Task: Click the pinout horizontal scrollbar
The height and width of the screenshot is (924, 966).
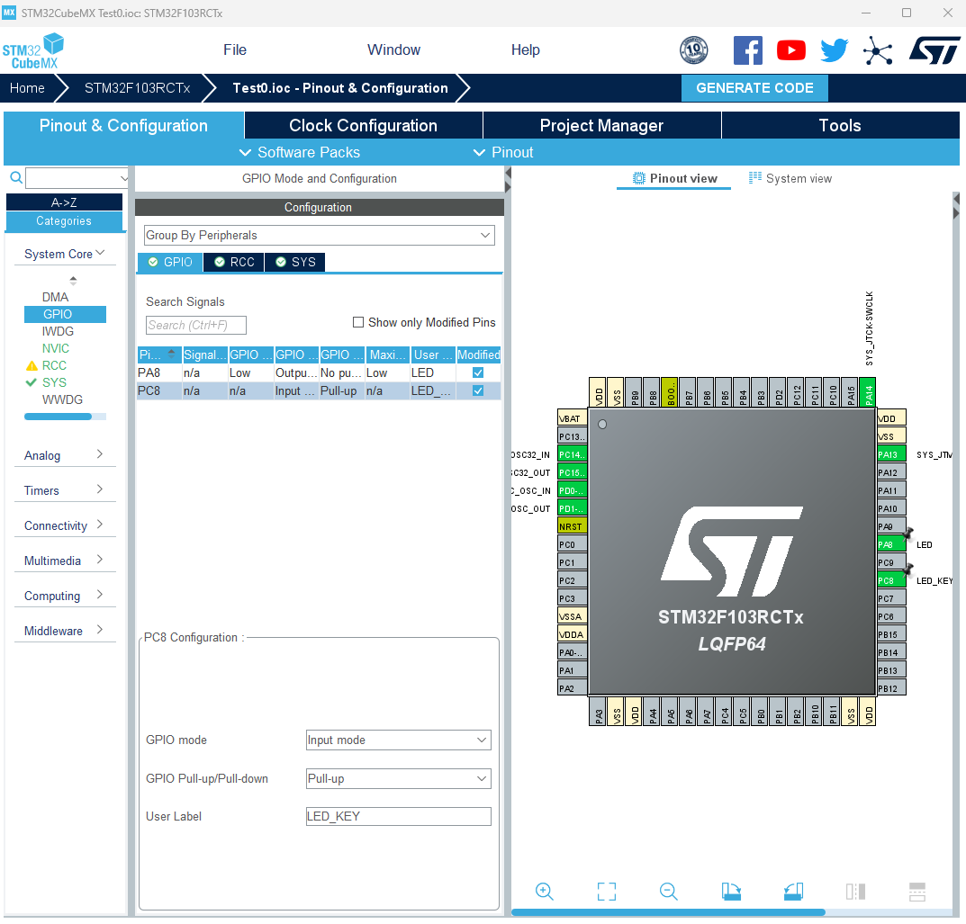Action: (x=668, y=912)
